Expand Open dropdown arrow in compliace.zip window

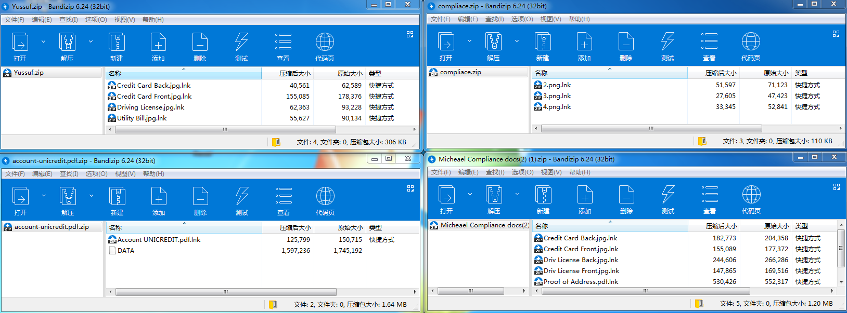(469, 41)
